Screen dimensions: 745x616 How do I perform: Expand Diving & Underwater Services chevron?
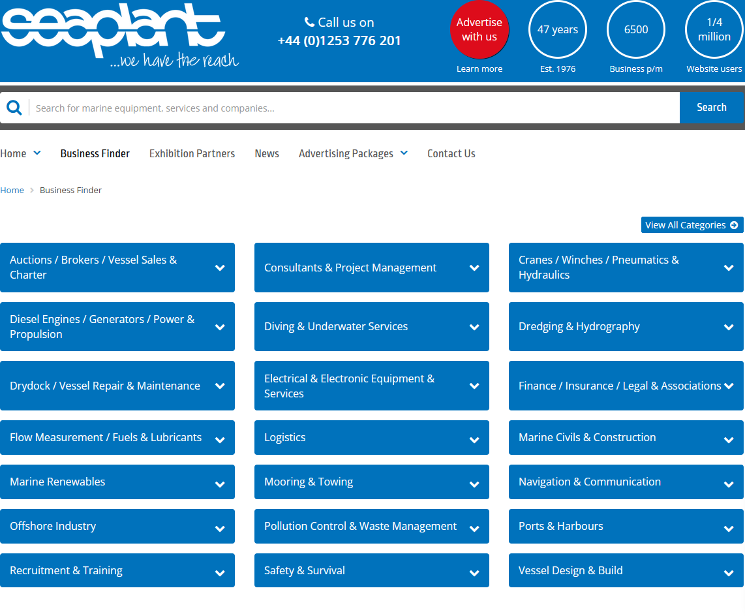click(474, 327)
